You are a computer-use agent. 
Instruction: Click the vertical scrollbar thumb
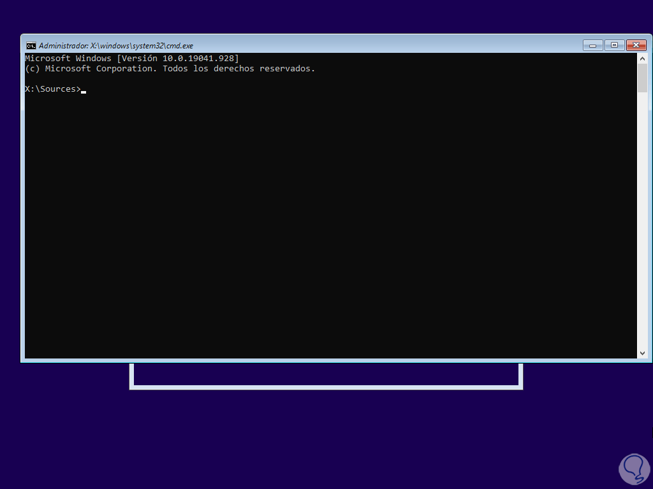coord(642,78)
